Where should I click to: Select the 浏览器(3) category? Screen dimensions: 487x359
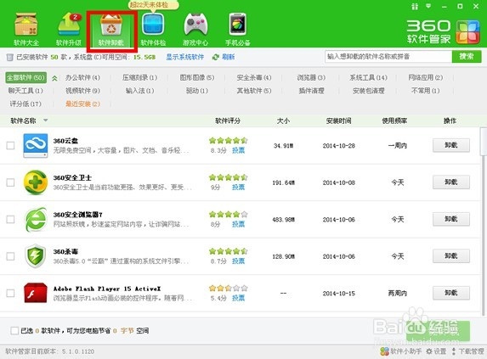311,77
